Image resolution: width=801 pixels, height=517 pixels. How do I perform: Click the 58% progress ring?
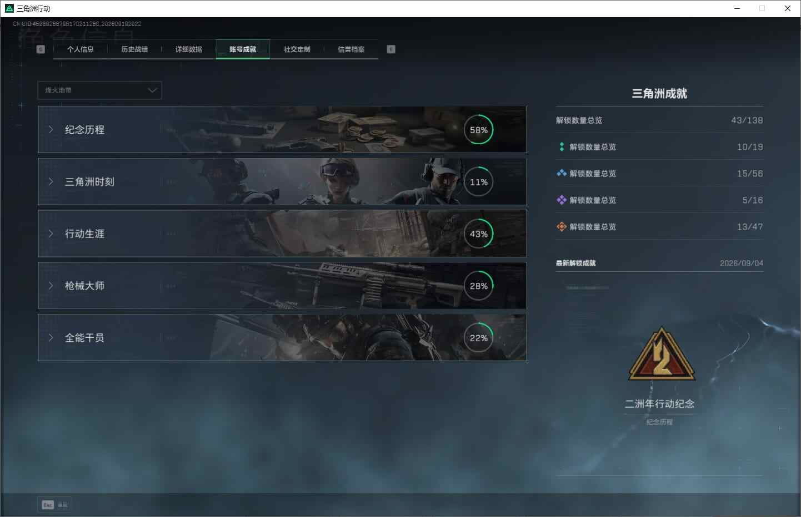tap(479, 130)
